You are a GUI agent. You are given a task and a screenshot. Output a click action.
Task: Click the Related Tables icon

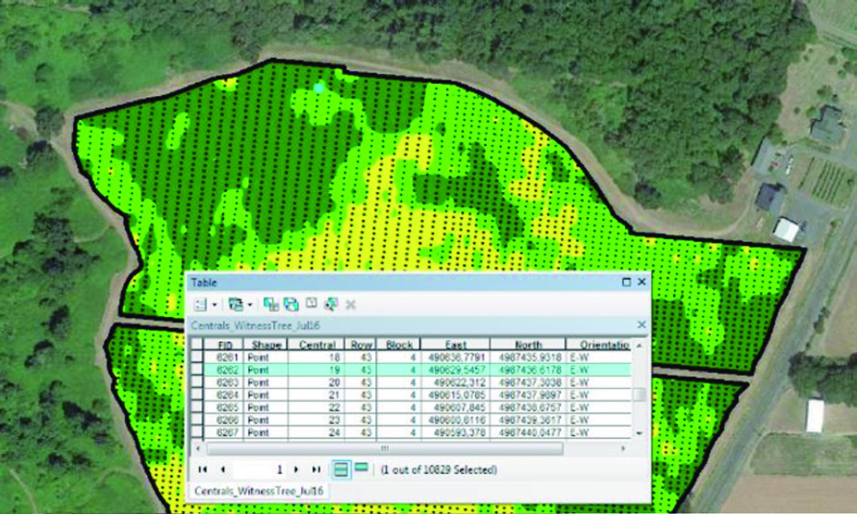coord(234,305)
